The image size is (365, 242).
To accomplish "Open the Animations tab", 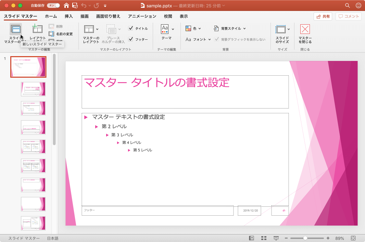I will click(x=142, y=16).
